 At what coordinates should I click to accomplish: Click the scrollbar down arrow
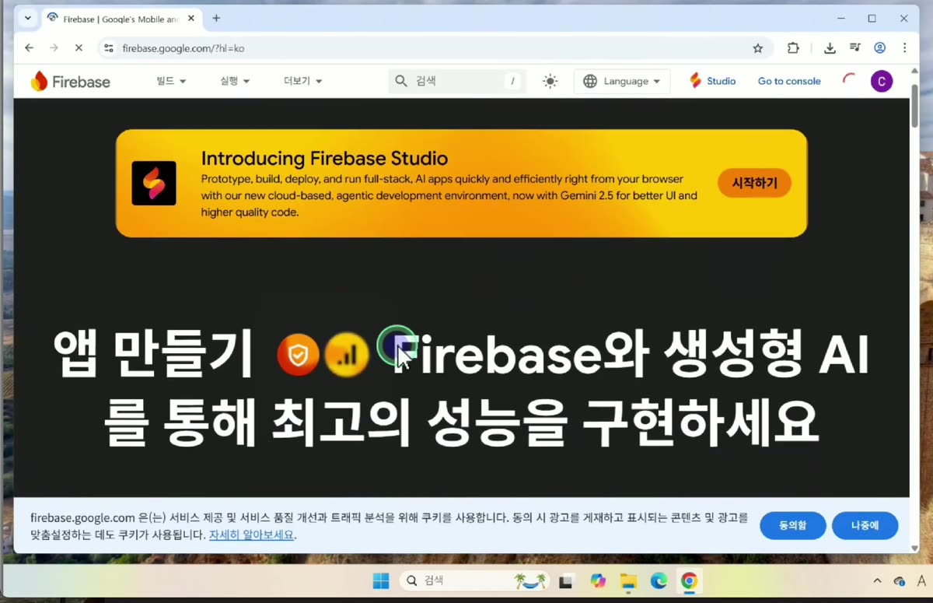coord(915,548)
